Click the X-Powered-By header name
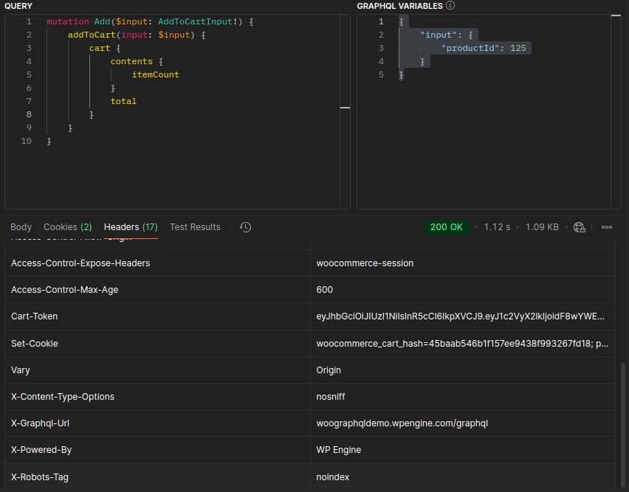The image size is (629, 492). 41,449
